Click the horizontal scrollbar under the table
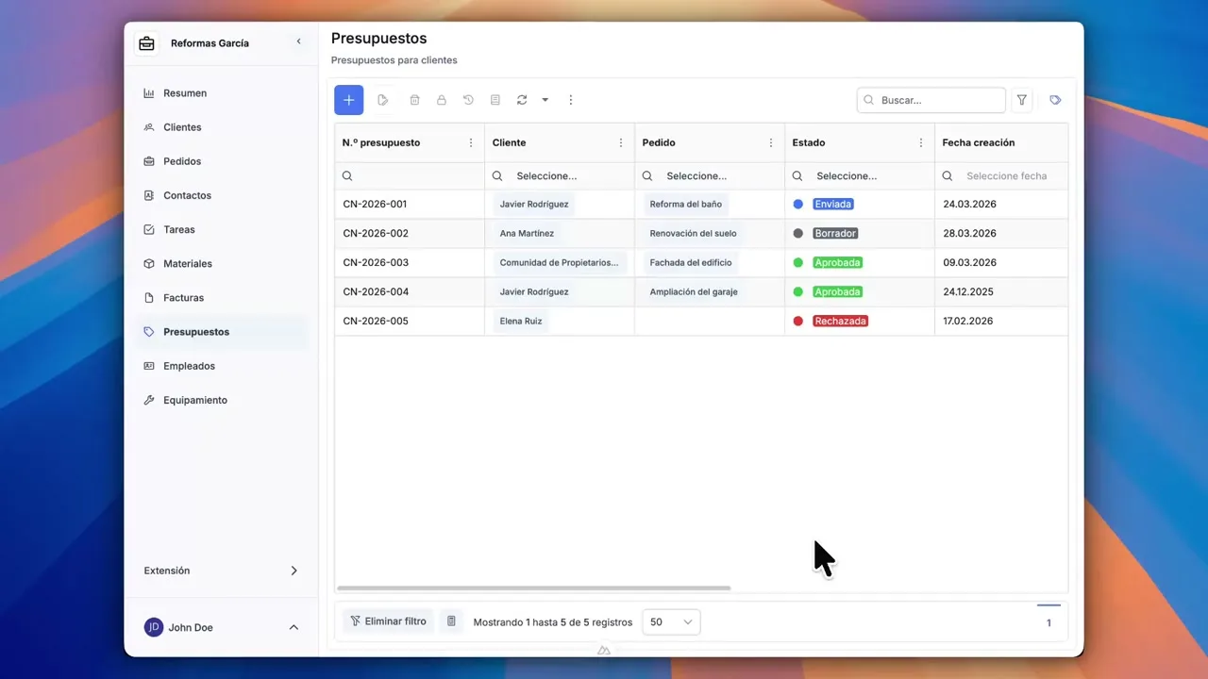This screenshot has height=679, width=1208. pos(533,588)
